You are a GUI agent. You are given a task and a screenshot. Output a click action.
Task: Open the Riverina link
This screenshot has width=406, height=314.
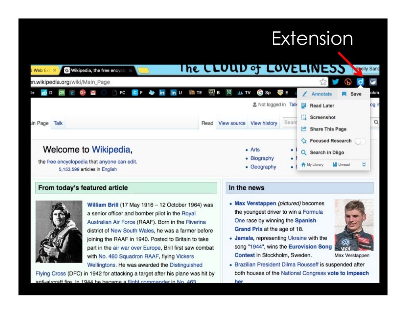click(x=196, y=222)
